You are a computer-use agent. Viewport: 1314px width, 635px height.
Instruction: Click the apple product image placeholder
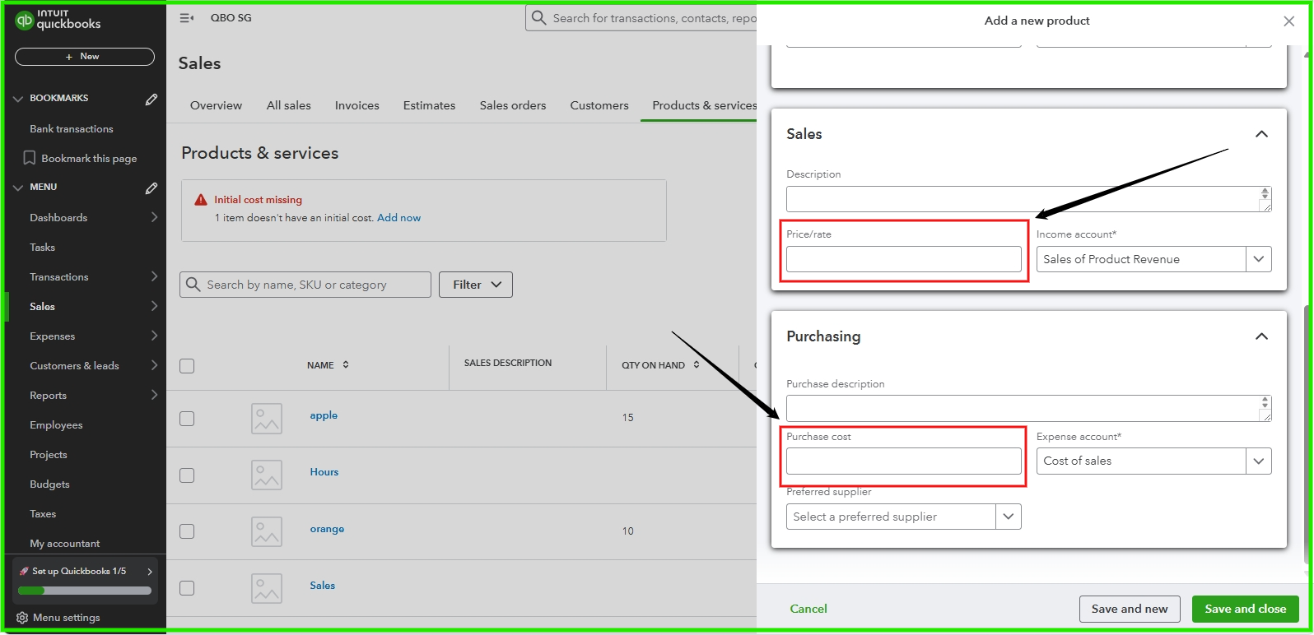(x=267, y=419)
